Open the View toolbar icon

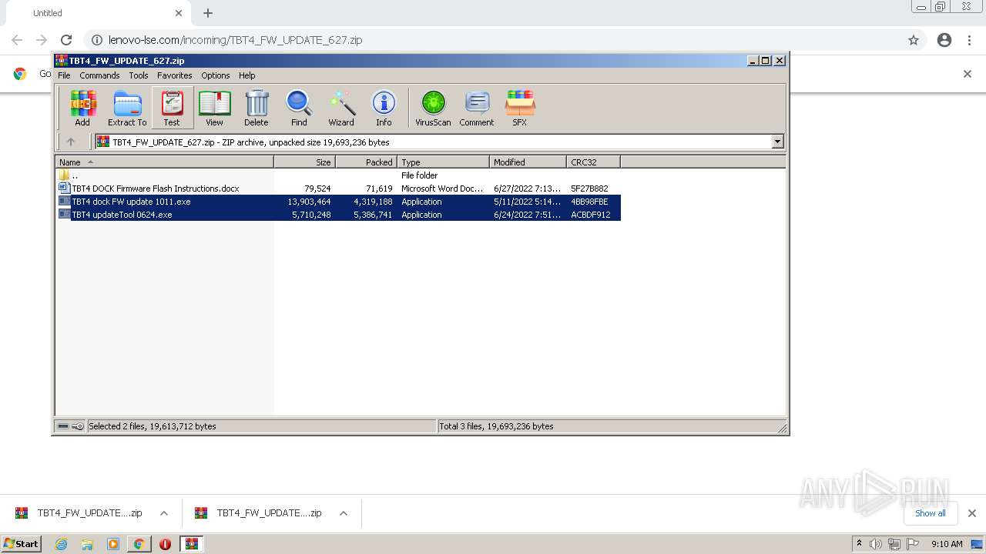click(x=214, y=108)
